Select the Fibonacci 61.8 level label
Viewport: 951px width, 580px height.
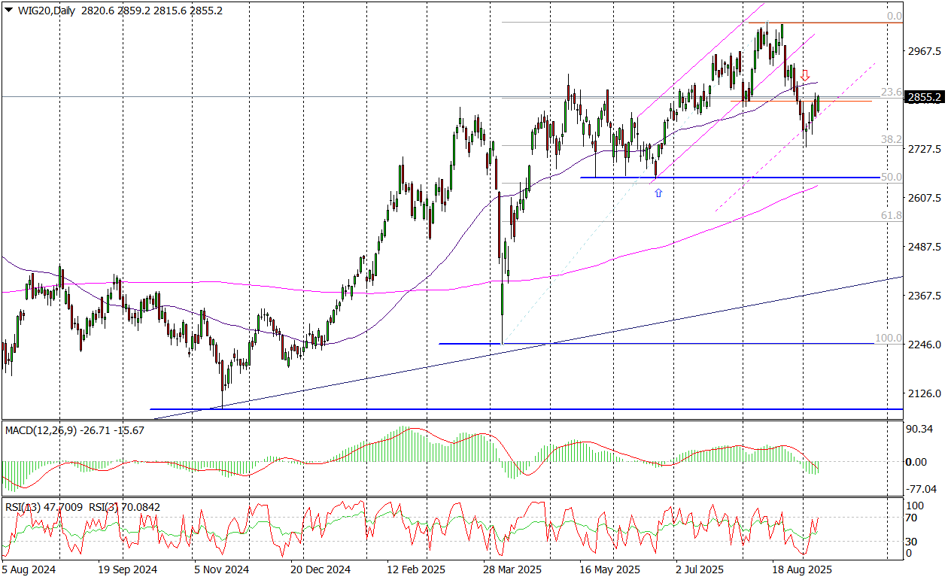click(892, 215)
